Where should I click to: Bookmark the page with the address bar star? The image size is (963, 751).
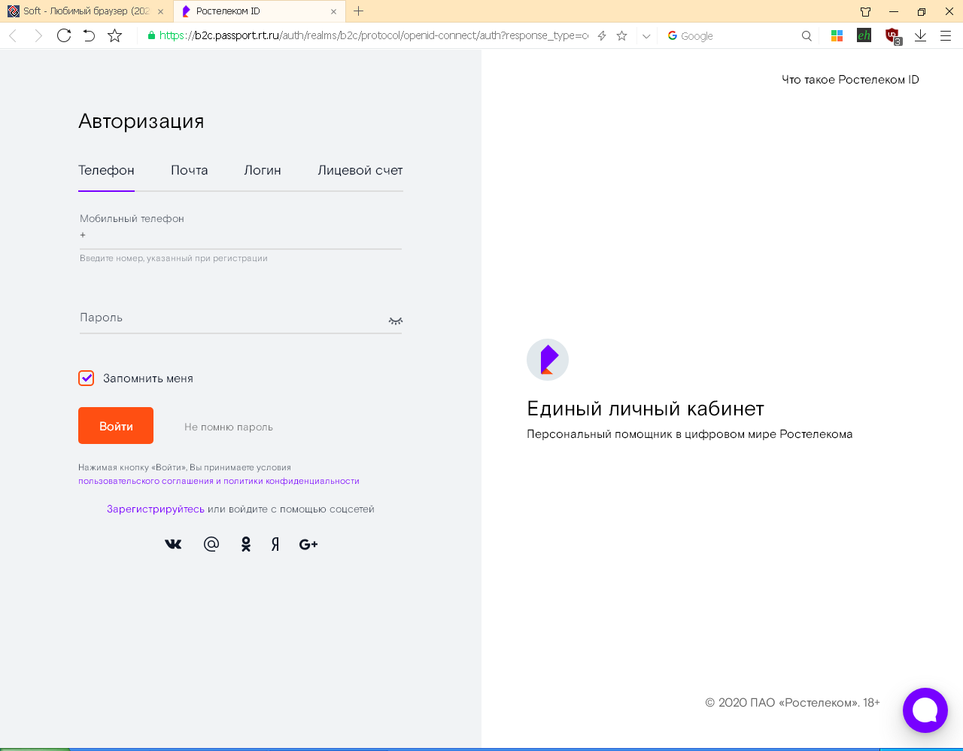click(x=621, y=35)
